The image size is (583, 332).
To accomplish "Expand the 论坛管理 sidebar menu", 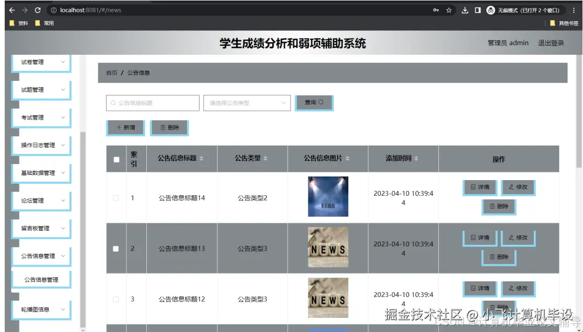I will [41, 201].
